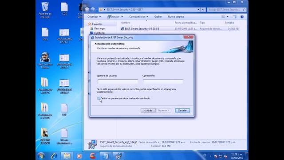Select Favoritos in navigation pane
Image resolution: width=284 pixels, height=160 pixels.
pyautogui.click(x=97, y=24)
